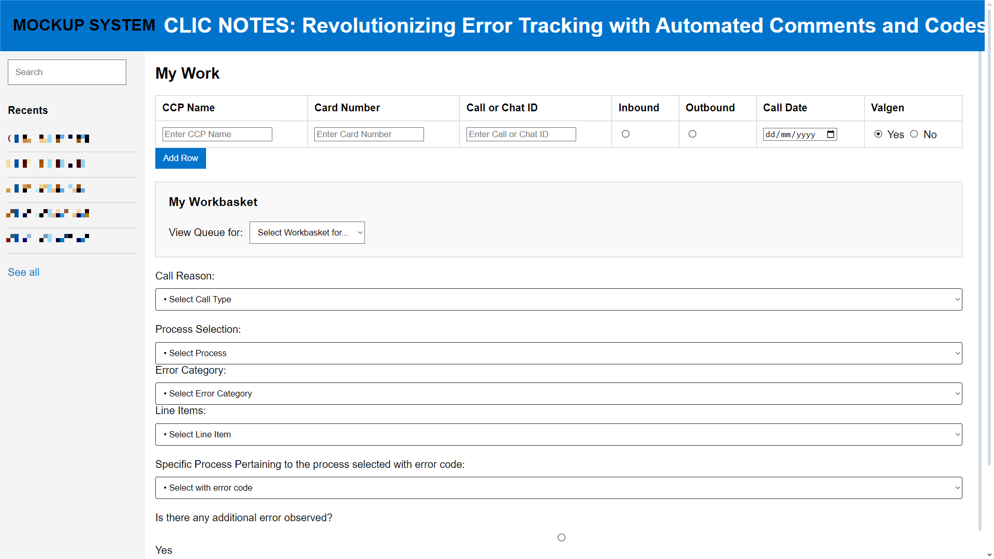Choose Valgen Yes option
Viewport: 994px width, 559px height.
pos(878,134)
